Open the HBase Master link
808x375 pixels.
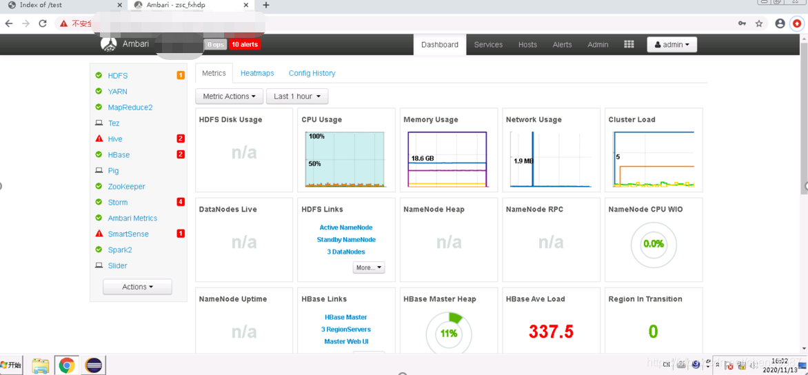(346, 317)
